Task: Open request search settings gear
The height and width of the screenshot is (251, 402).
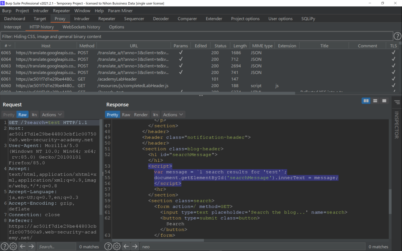Action: pos(13,247)
